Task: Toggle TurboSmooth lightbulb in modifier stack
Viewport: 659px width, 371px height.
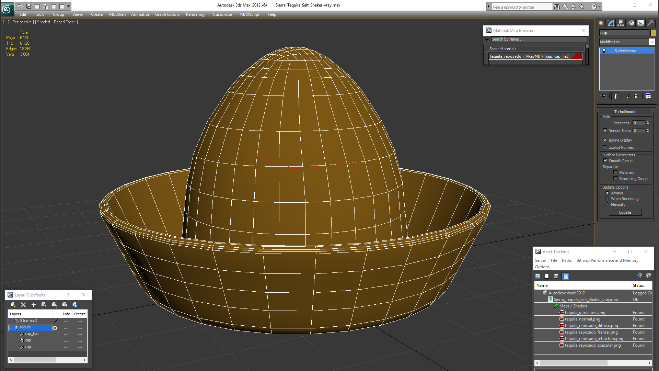Action: click(604, 51)
